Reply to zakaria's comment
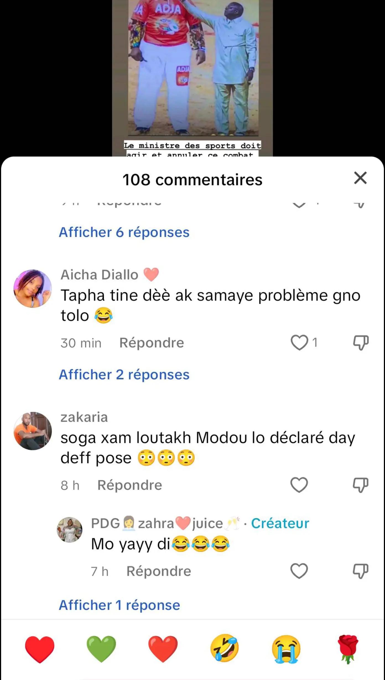Viewport: 385px width, 680px height. point(130,485)
